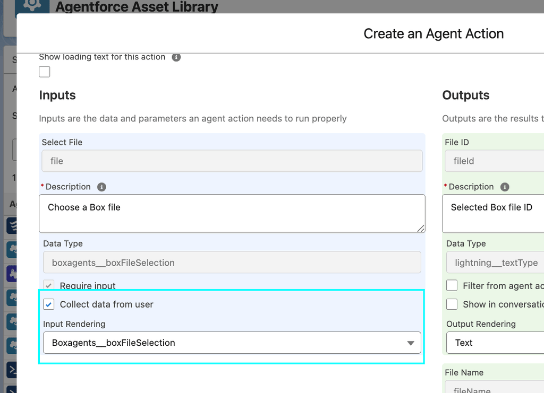This screenshot has width=544, height=393.
Task: Click the Agentforce Asset Library page title
Action: coord(137,6)
